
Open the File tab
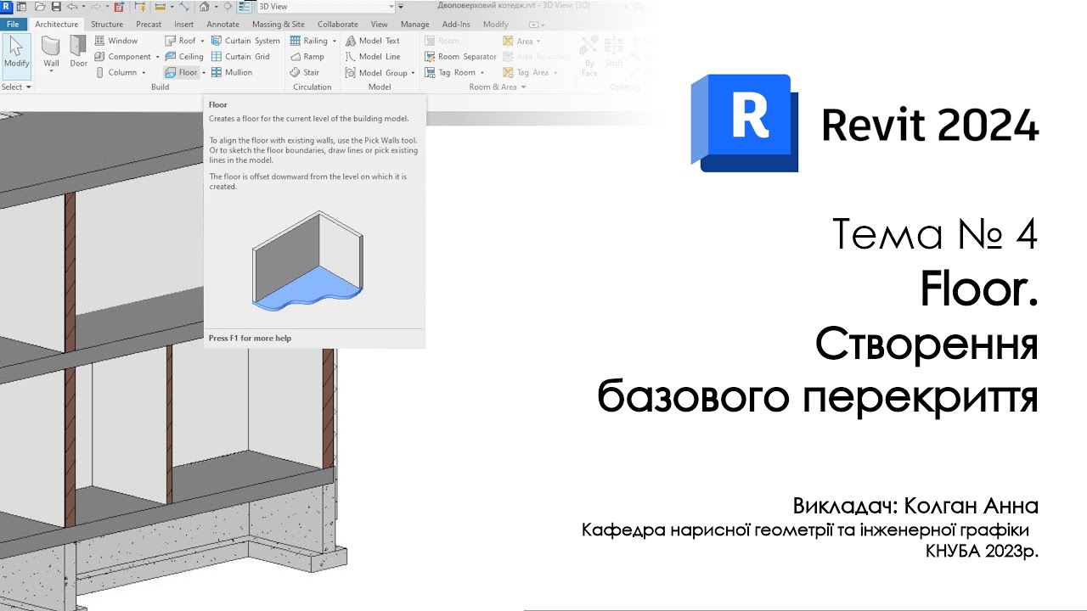[13, 25]
